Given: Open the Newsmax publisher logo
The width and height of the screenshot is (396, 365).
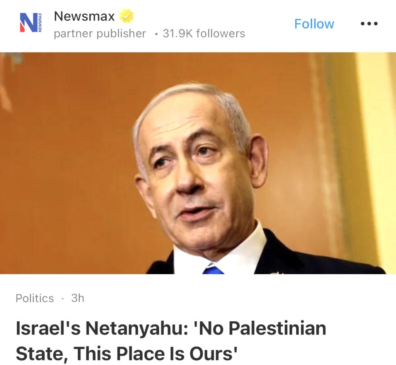Looking at the screenshot, I should [x=31, y=22].
